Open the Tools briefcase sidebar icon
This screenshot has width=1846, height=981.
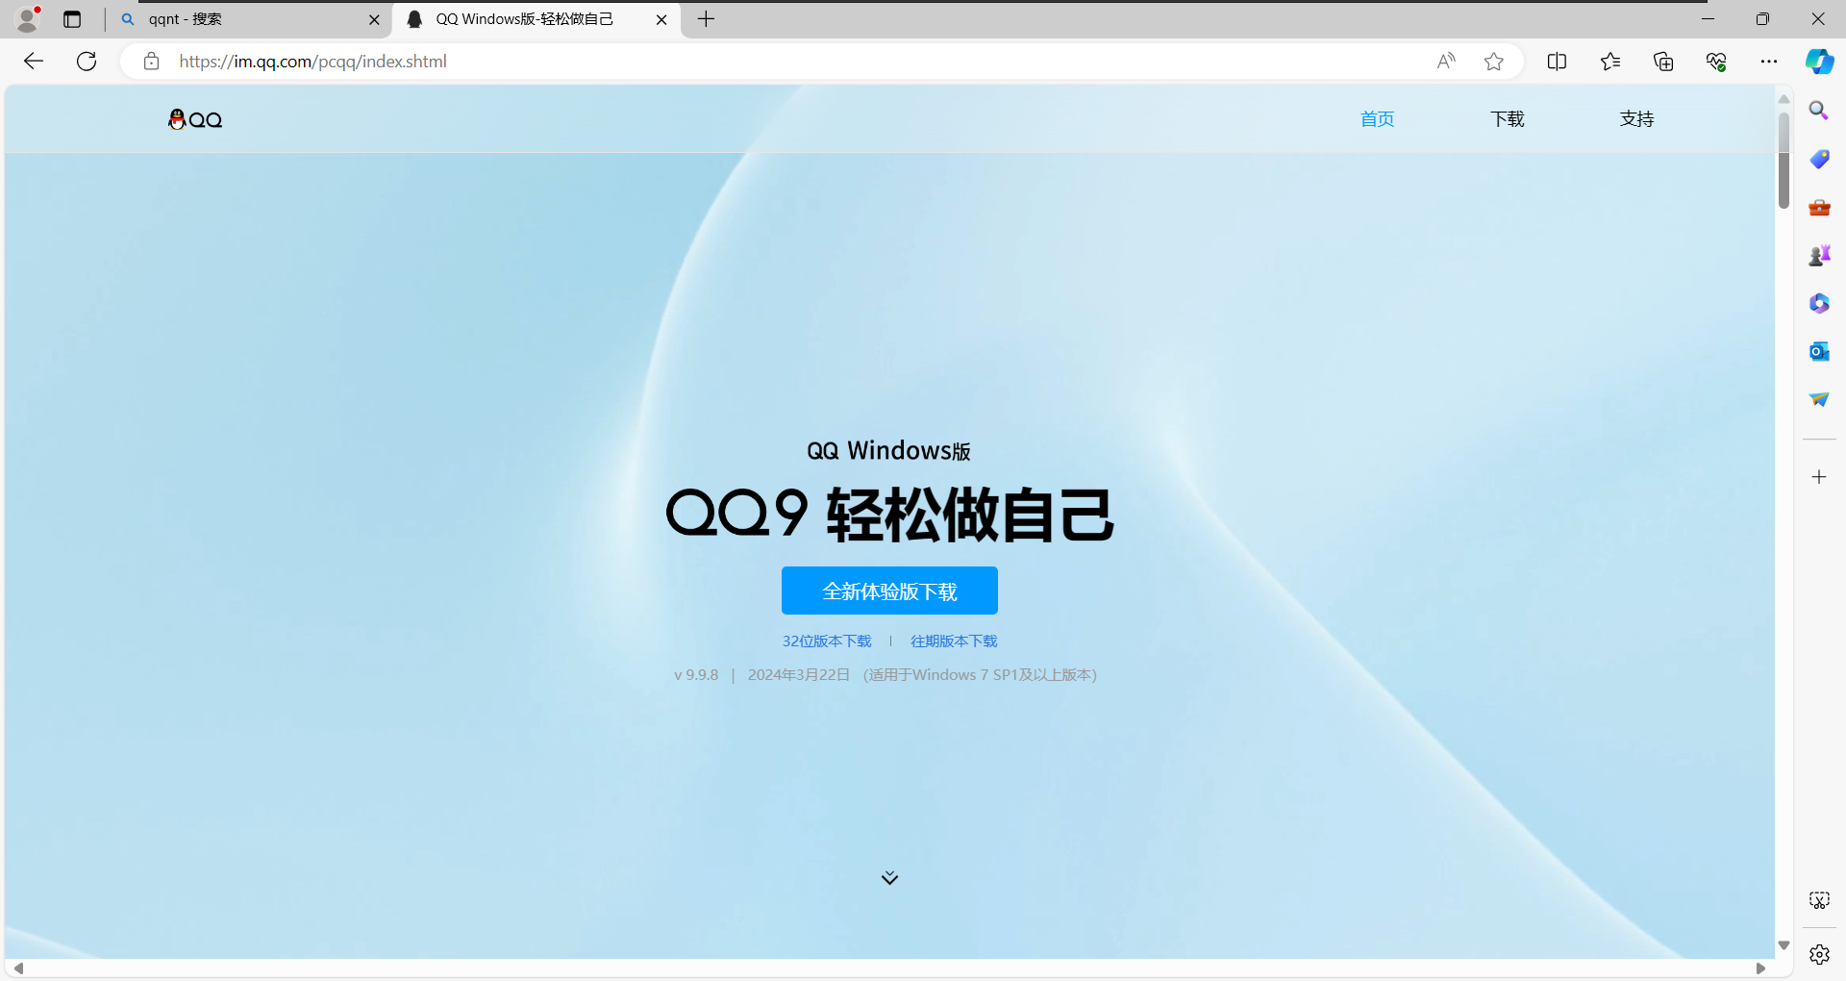coord(1818,208)
